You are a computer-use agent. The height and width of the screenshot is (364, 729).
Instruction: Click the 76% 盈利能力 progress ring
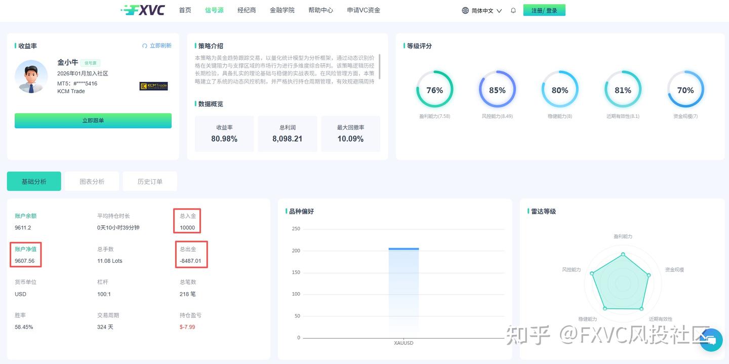click(434, 90)
